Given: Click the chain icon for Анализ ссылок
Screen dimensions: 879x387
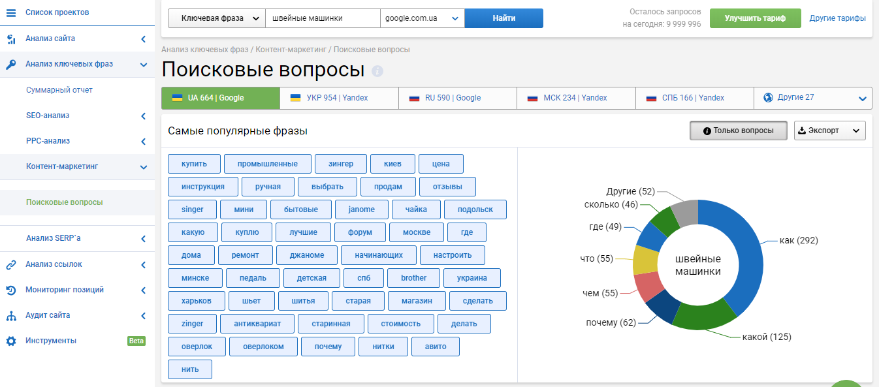Looking at the screenshot, I should (10, 265).
